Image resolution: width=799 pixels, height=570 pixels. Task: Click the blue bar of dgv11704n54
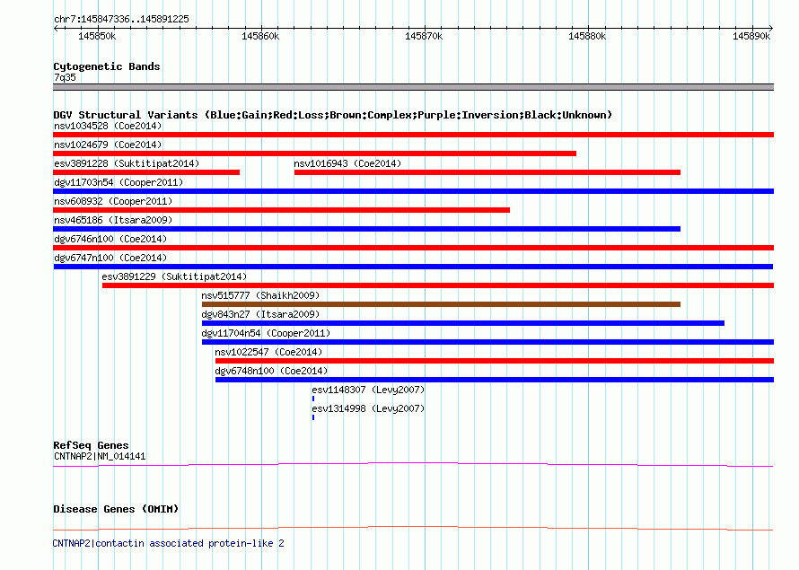[x=487, y=342]
